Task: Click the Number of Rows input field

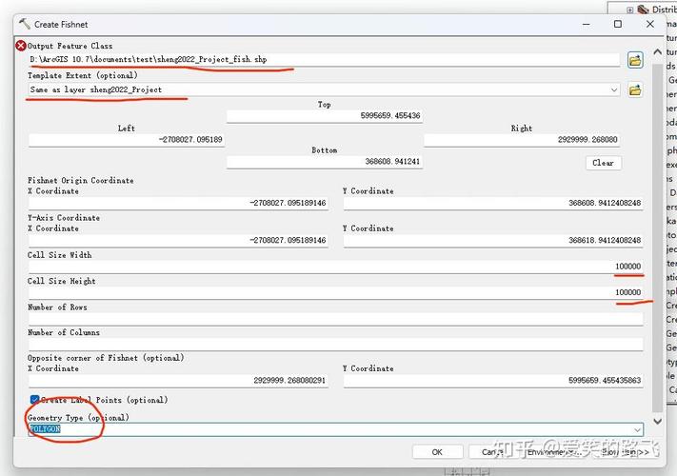Action: coord(335,319)
